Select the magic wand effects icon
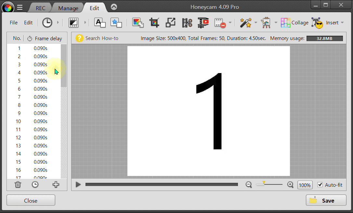The width and height of the screenshot is (353, 213). [245, 22]
